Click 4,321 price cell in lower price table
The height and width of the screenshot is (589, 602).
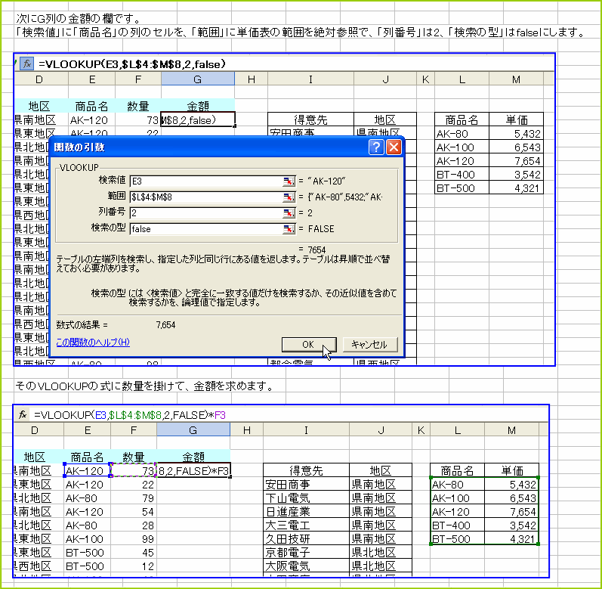[511, 538]
